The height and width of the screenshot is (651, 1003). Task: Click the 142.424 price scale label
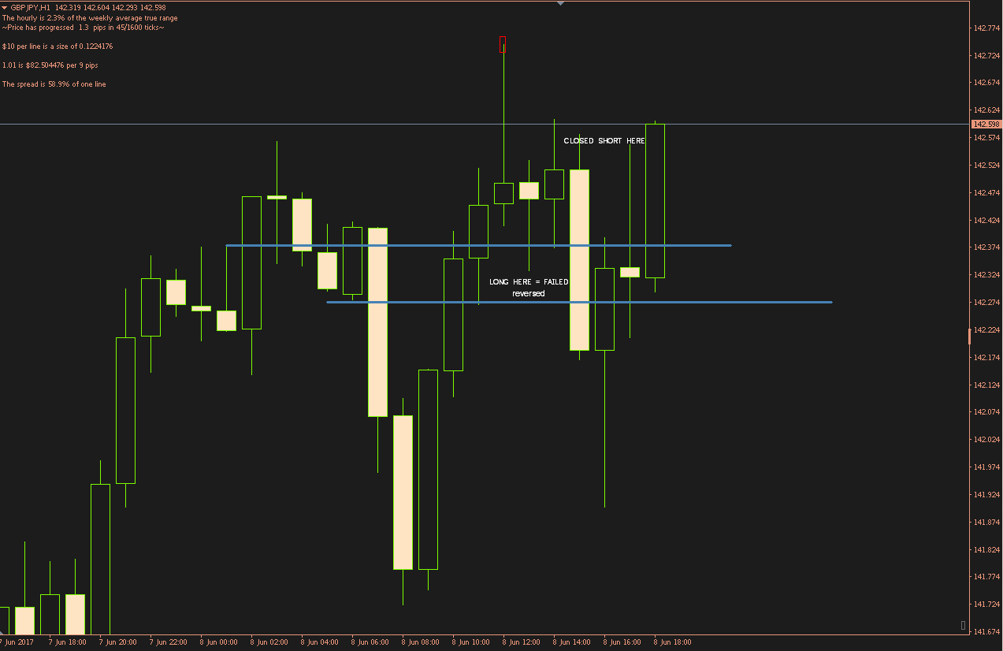tap(986, 221)
